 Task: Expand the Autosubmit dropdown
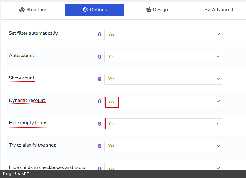[x=163, y=56]
